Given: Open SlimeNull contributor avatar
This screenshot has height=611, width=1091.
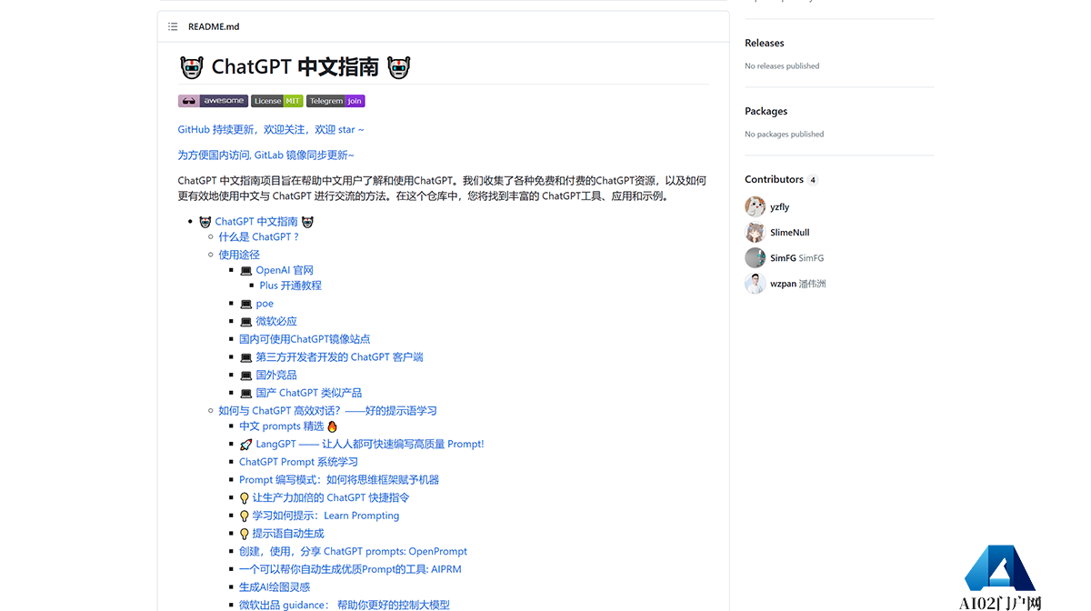Looking at the screenshot, I should 755,232.
